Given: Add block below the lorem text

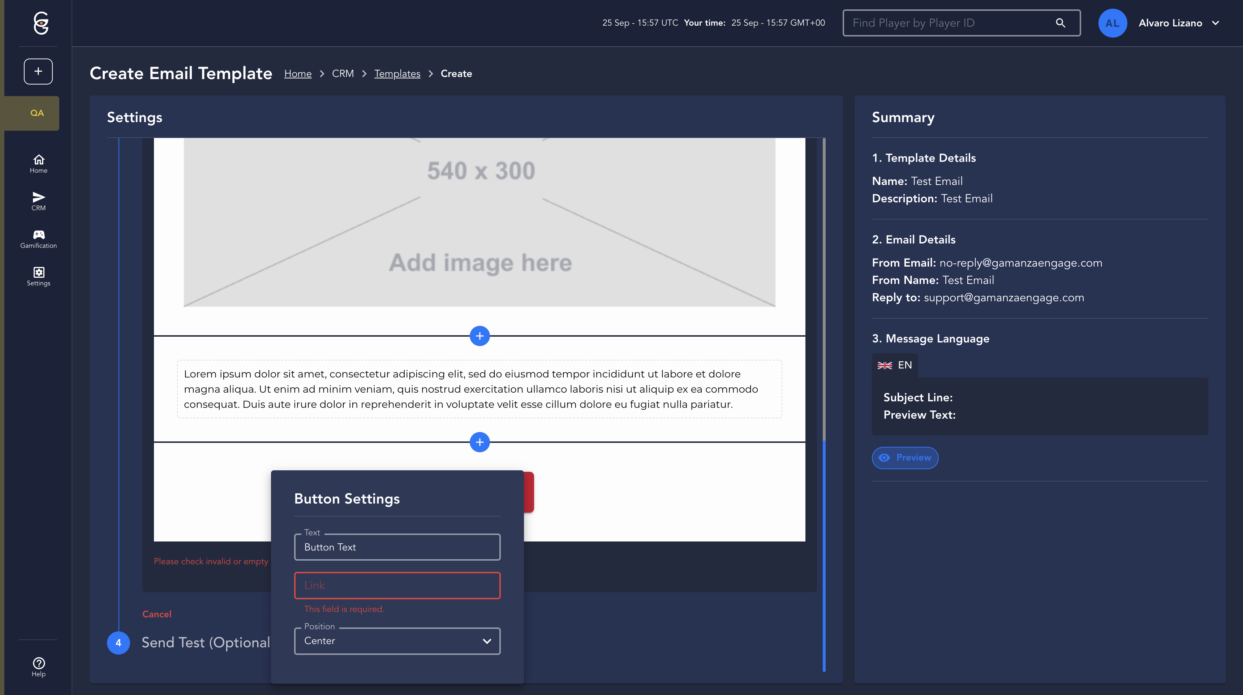Looking at the screenshot, I should pos(479,442).
